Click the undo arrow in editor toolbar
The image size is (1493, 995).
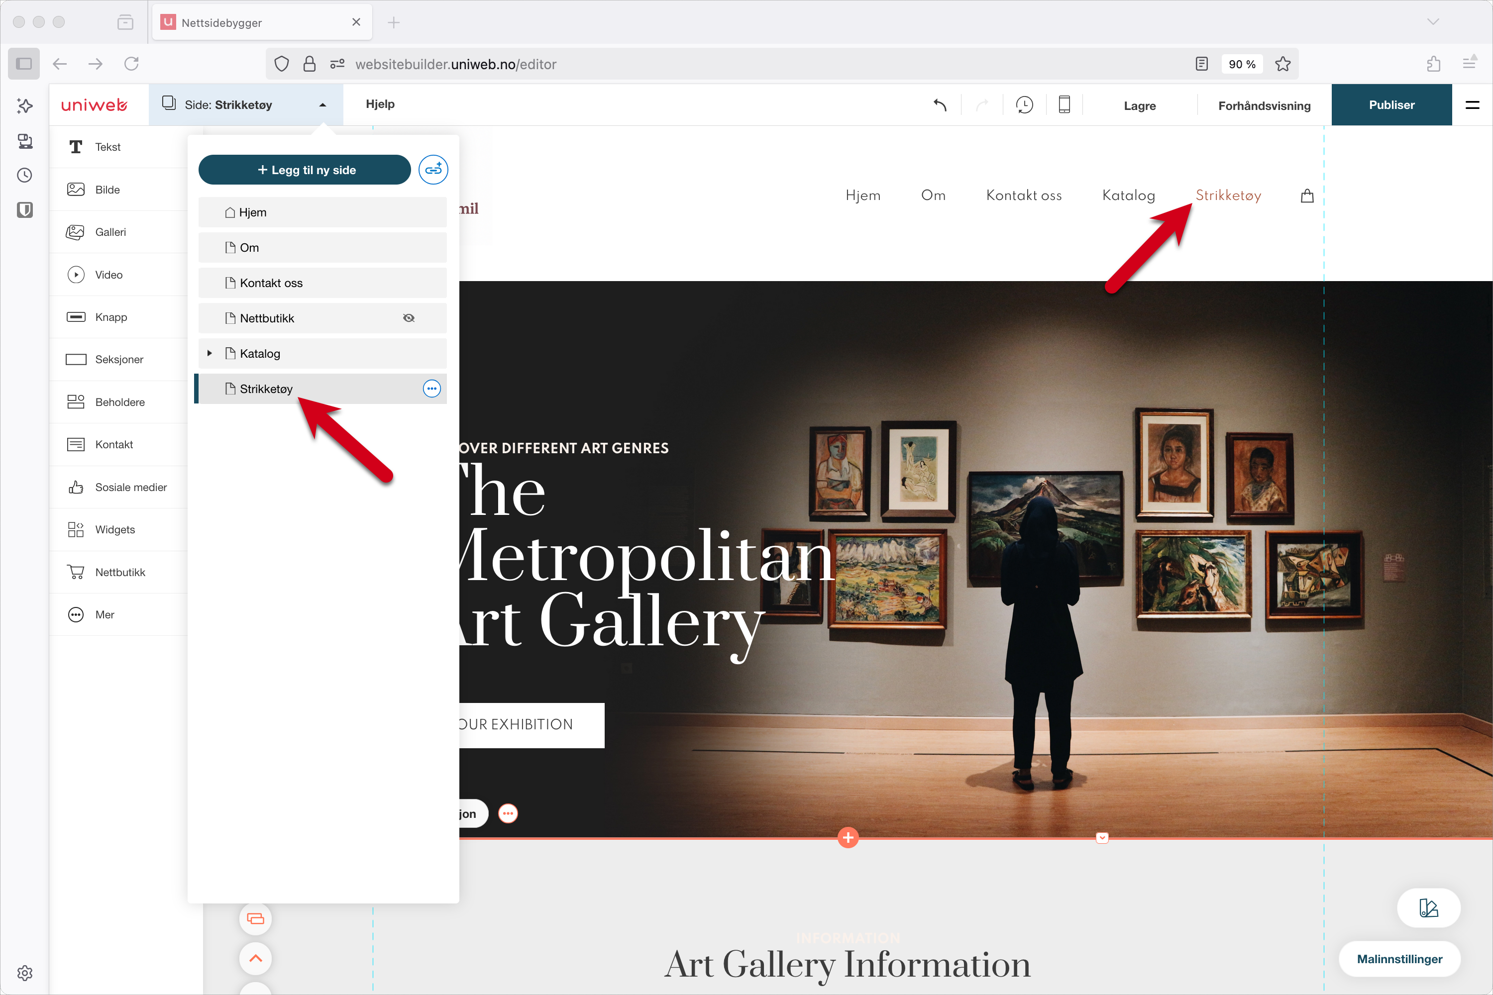pyautogui.click(x=940, y=104)
